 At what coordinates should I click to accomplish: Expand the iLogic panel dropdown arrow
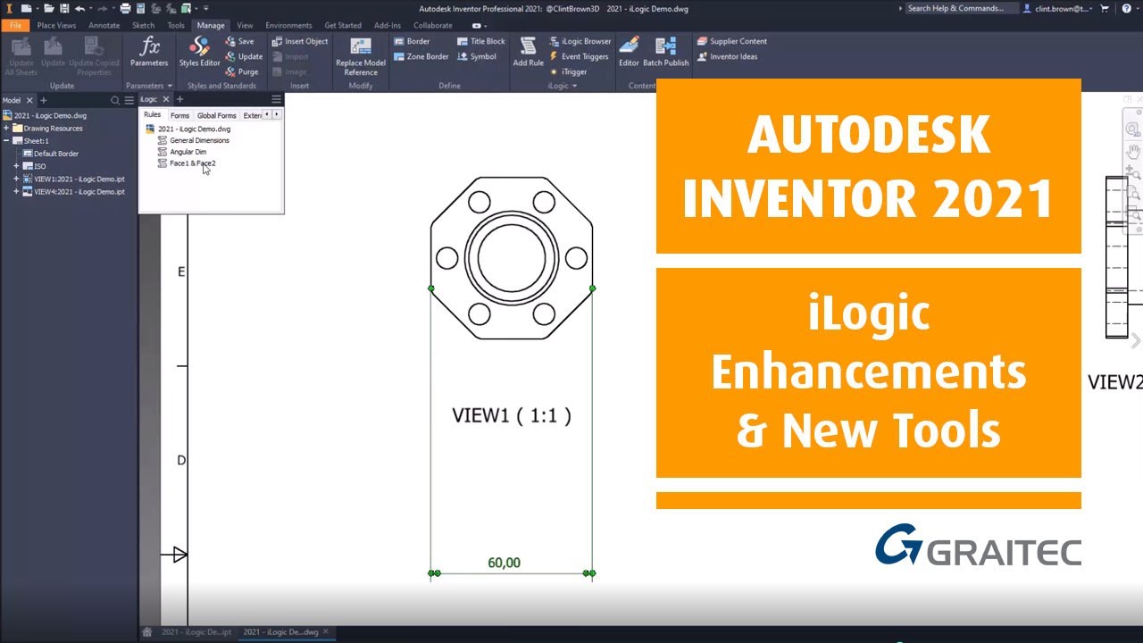click(x=574, y=86)
